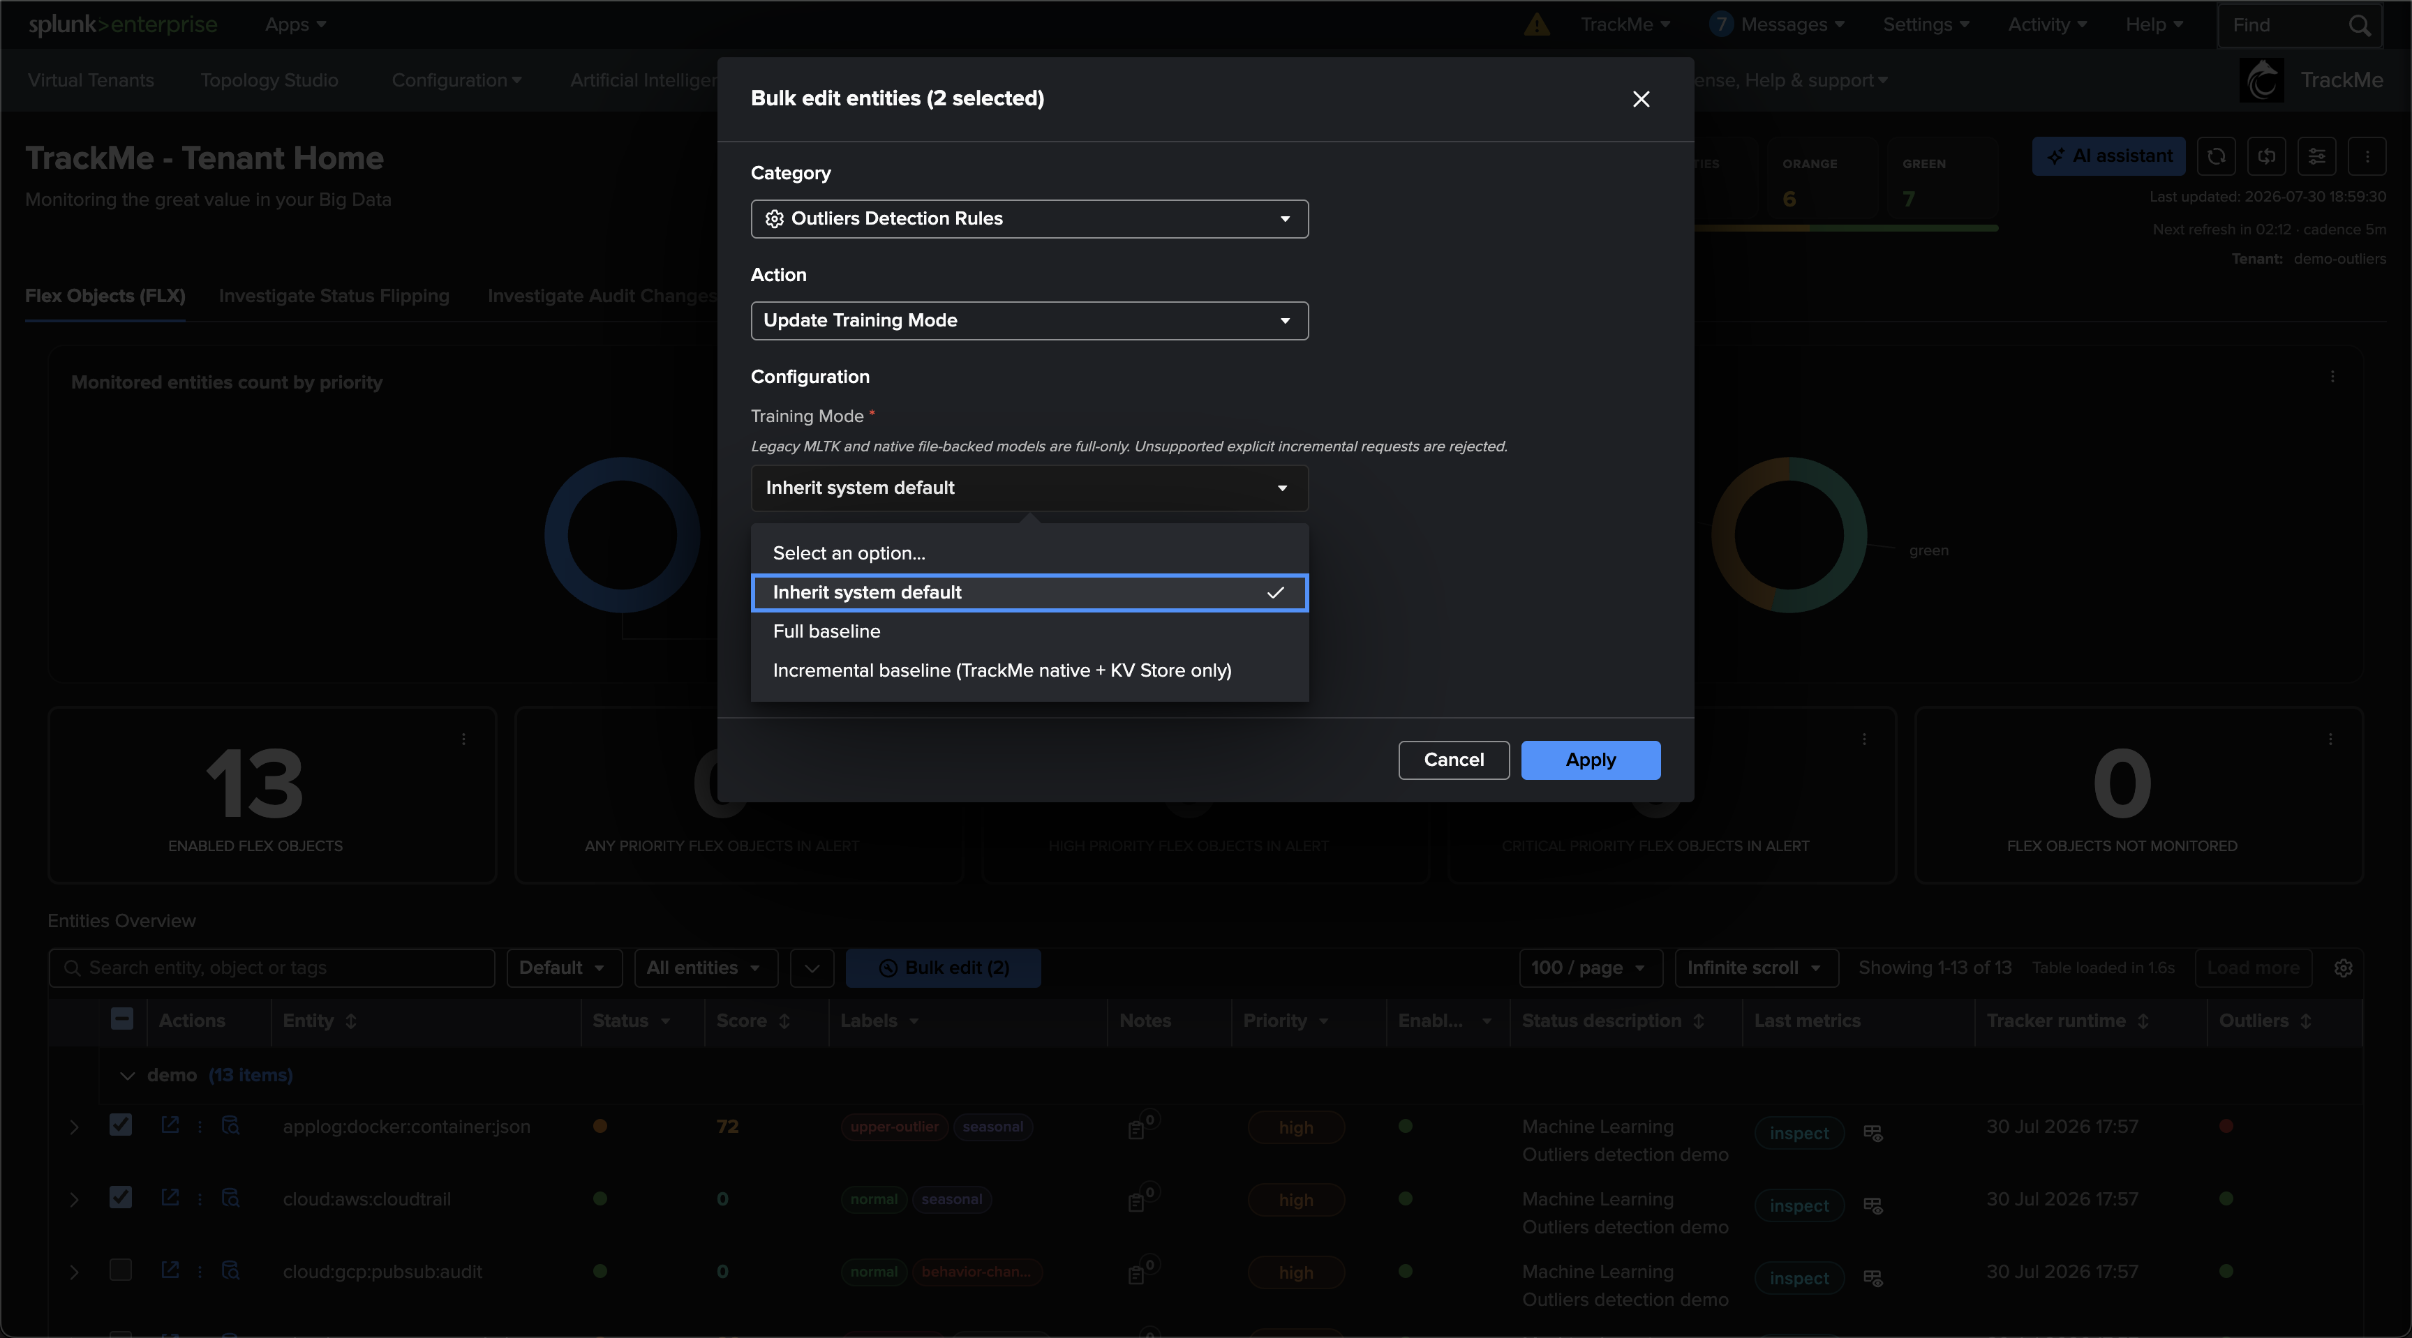Select Full baseline option
2412x1338 pixels.
click(x=1029, y=631)
